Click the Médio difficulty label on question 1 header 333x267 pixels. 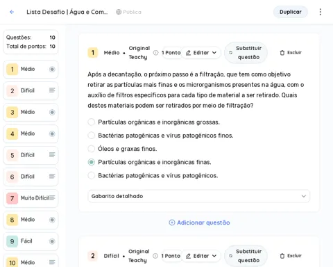[x=112, y=53]
